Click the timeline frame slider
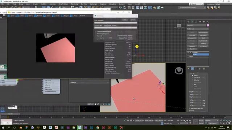Image resolution: width=232 pixels, height=130 pixels. pos(10,114)
